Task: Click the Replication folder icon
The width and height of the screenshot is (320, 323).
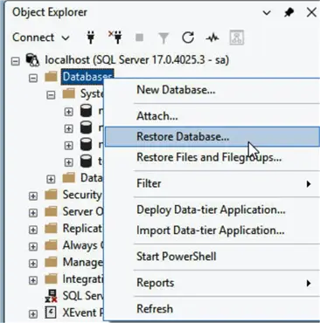Action: 51,229
